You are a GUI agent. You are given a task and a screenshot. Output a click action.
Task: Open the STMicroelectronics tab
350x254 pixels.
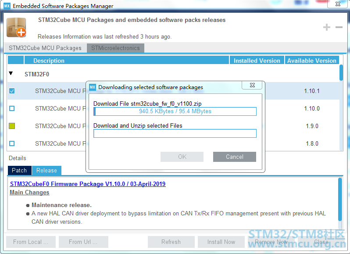pyautogui.click(x=115, y=48)
